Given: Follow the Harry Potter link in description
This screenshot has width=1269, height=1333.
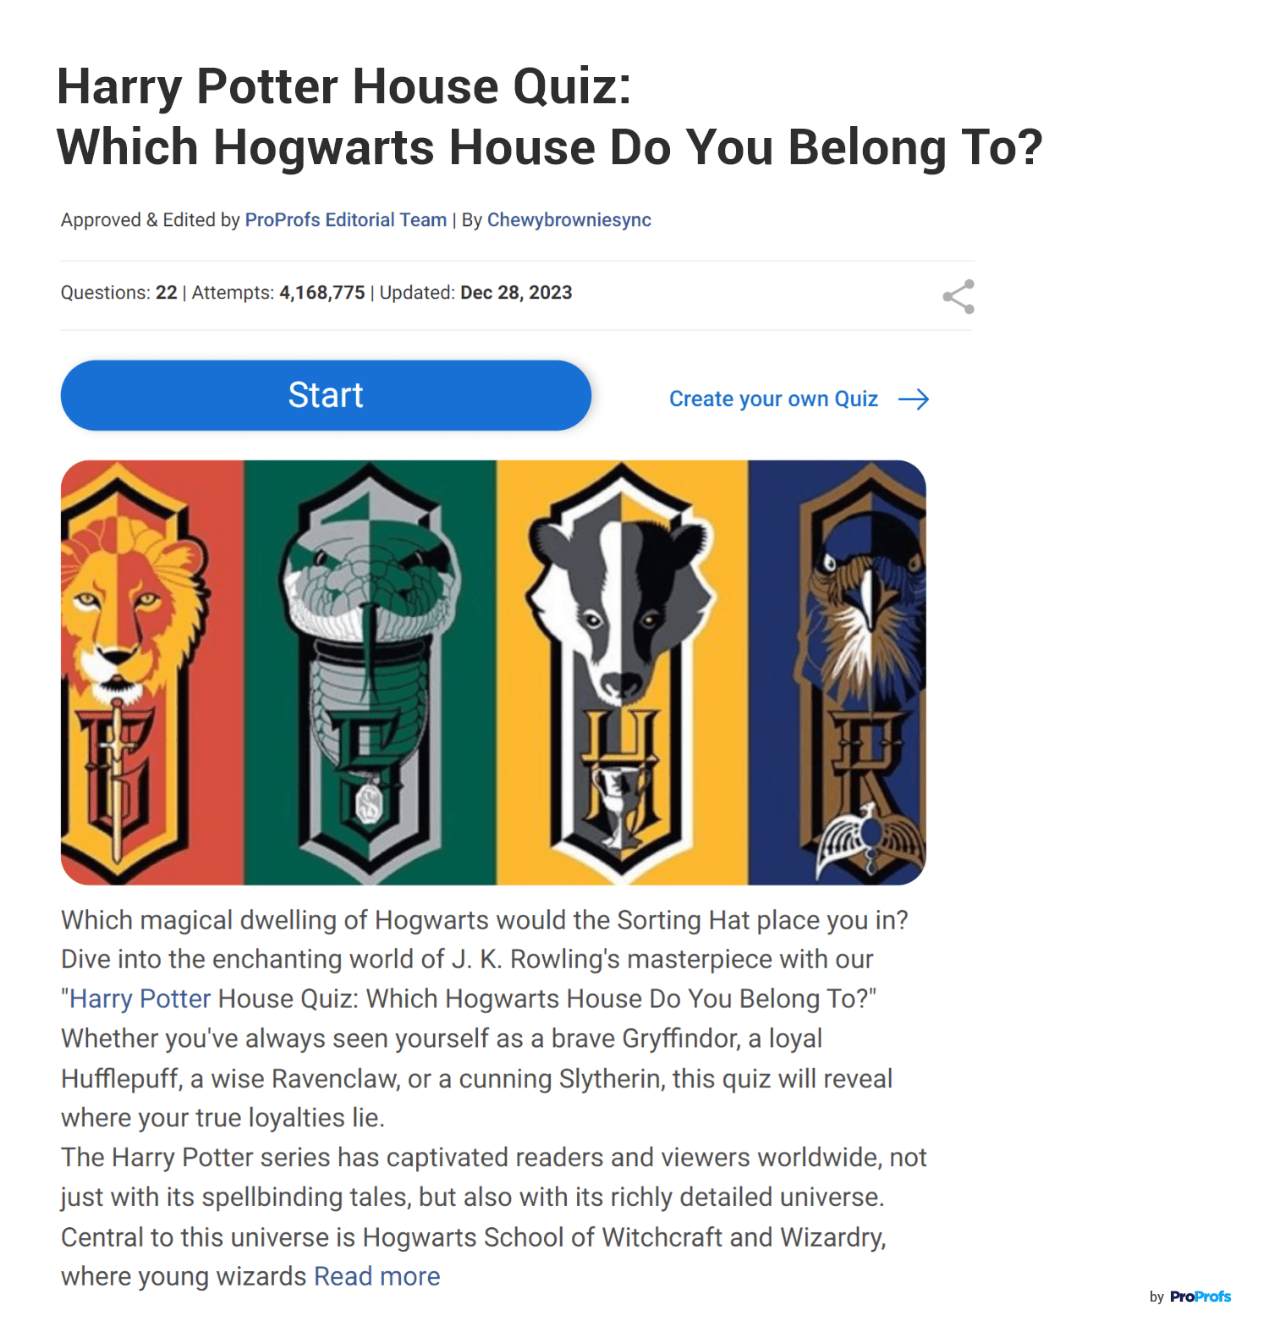Looking at the screenshot, I should (x=140, y=999).
